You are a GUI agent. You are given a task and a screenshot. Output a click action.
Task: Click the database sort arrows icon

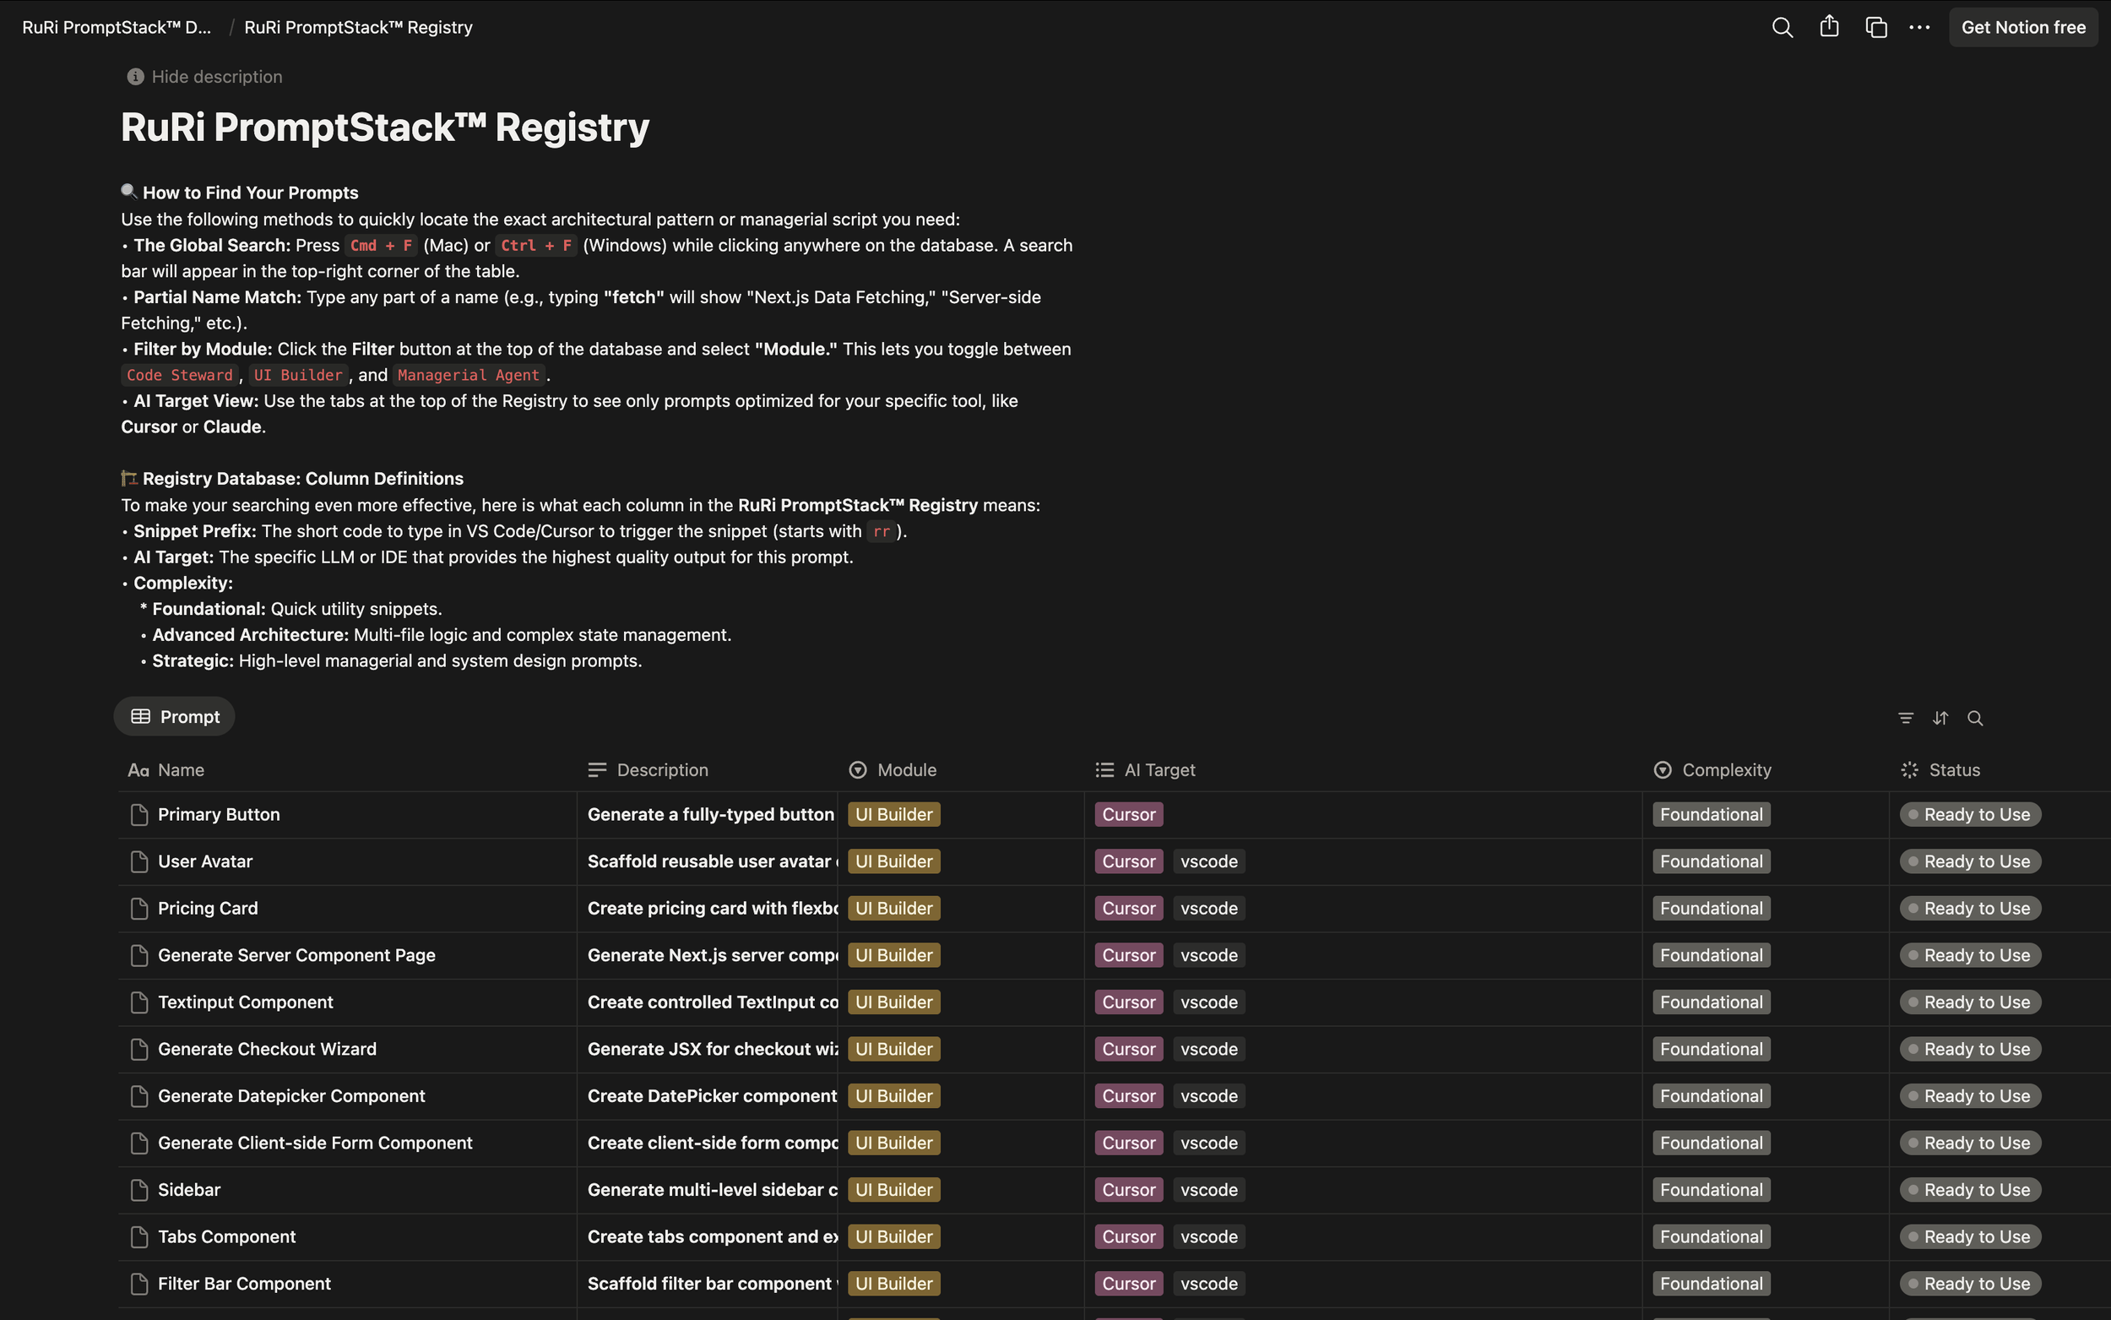(x=1940, y=718)
